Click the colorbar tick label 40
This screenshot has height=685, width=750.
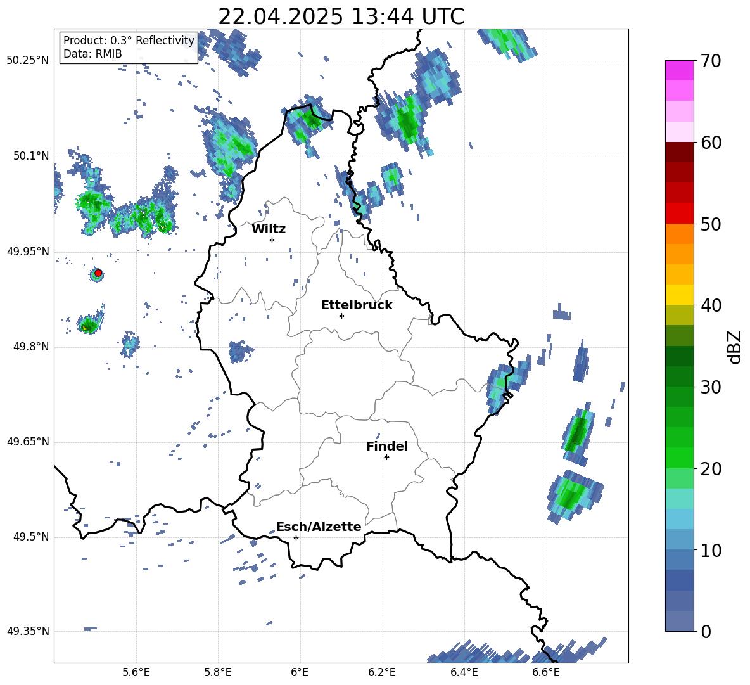click(x=711, y=305)
